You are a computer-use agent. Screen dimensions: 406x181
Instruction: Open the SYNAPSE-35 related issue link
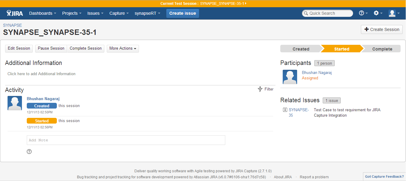[299, 112]
